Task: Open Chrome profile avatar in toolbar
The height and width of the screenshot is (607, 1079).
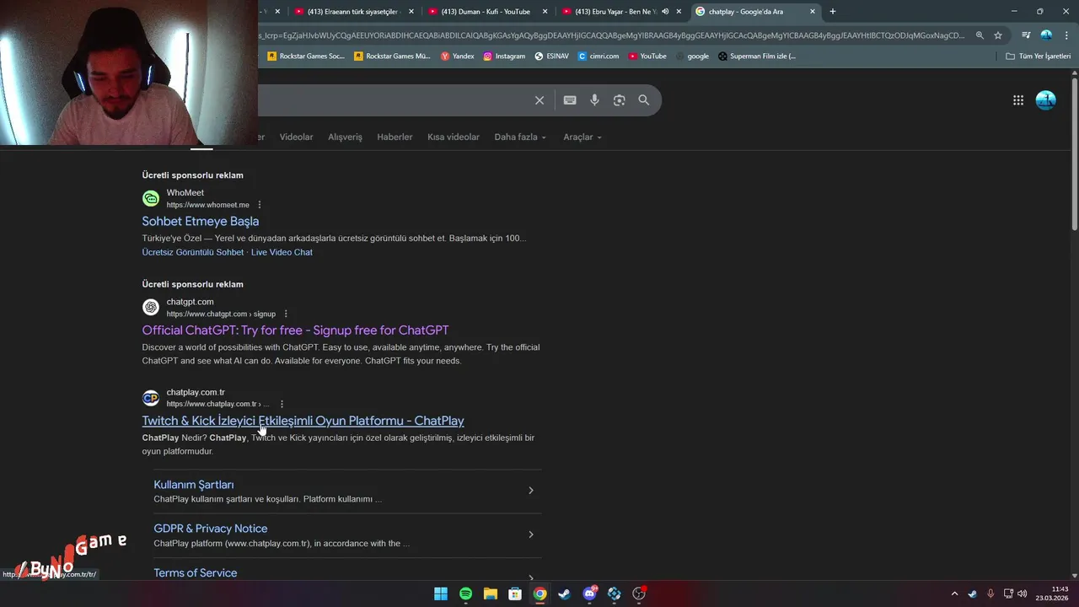Action: [1046, 35]
